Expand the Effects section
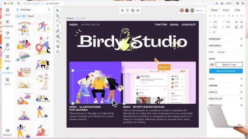Viewport: 248px width, 139px height. 241,92
